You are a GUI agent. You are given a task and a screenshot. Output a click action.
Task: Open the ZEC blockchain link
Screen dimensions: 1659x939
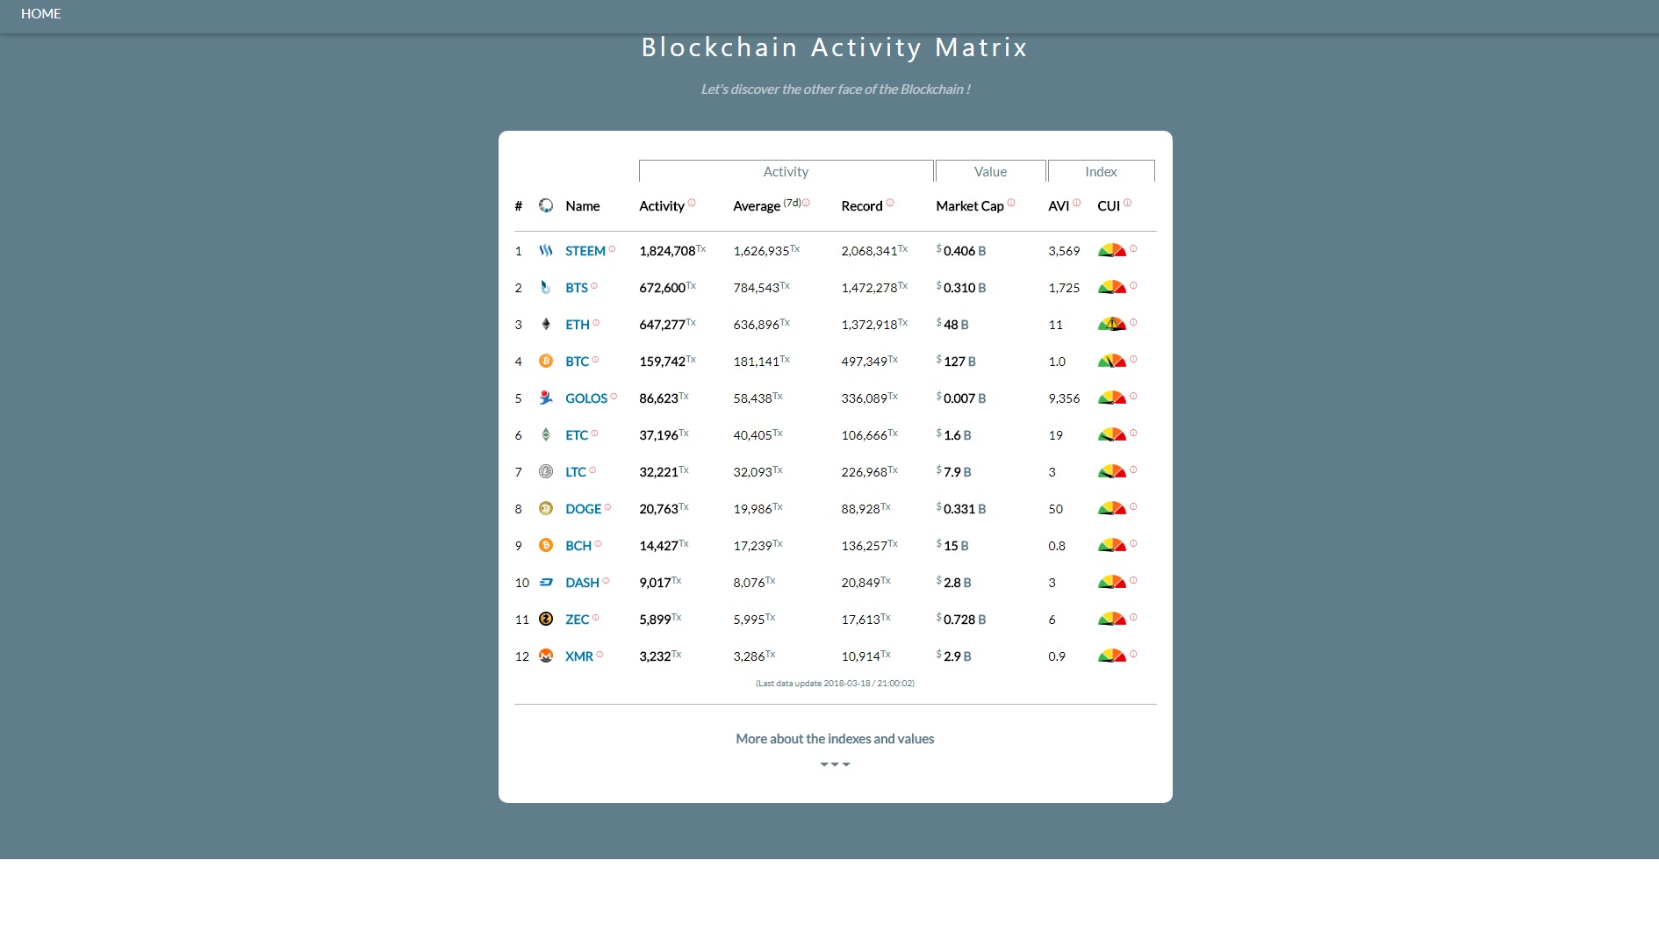[578, 620]
